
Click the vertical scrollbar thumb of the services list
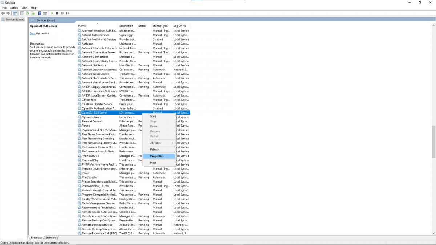click(x=433, y=142)
